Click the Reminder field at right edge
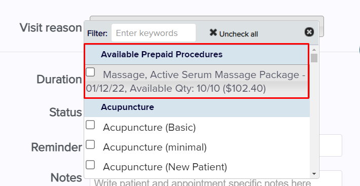Viewport: 360px width, 186px height. coord(331,145)
